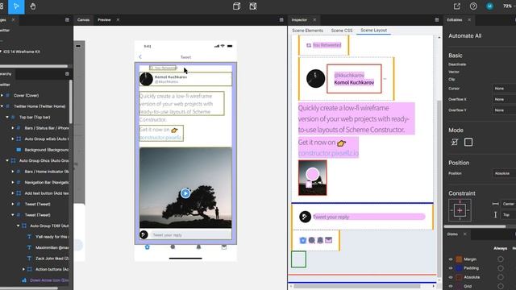Select the Editables panel tab
This screenshot has height=290, width=516.
click(x=455, y=19)
